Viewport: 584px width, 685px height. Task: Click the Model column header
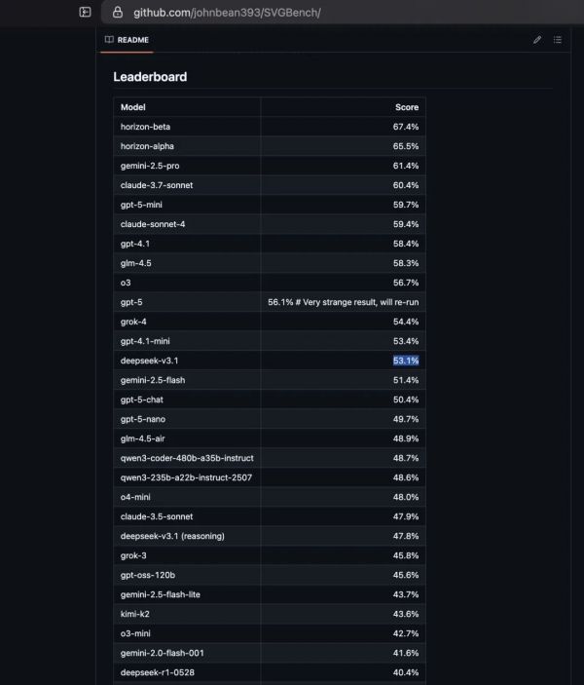[132, 107]
